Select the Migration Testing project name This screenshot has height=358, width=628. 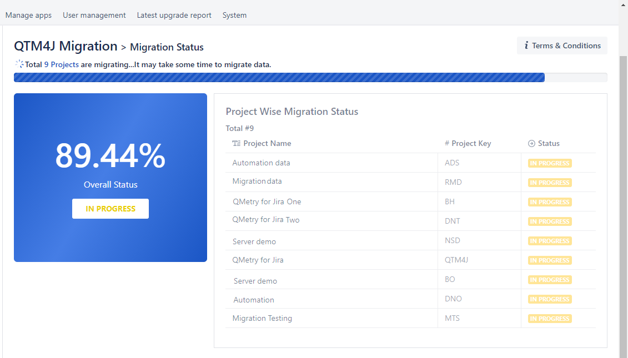pyautogui.click(x=262, y=319)
